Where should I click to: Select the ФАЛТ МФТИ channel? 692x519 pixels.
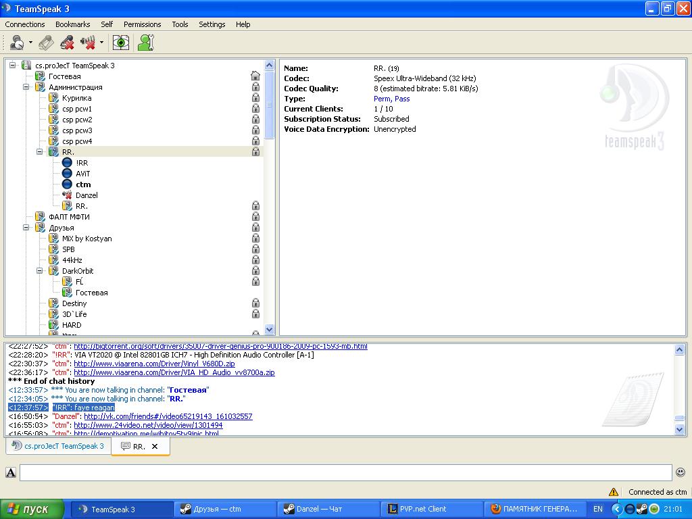tap(70, 217)
